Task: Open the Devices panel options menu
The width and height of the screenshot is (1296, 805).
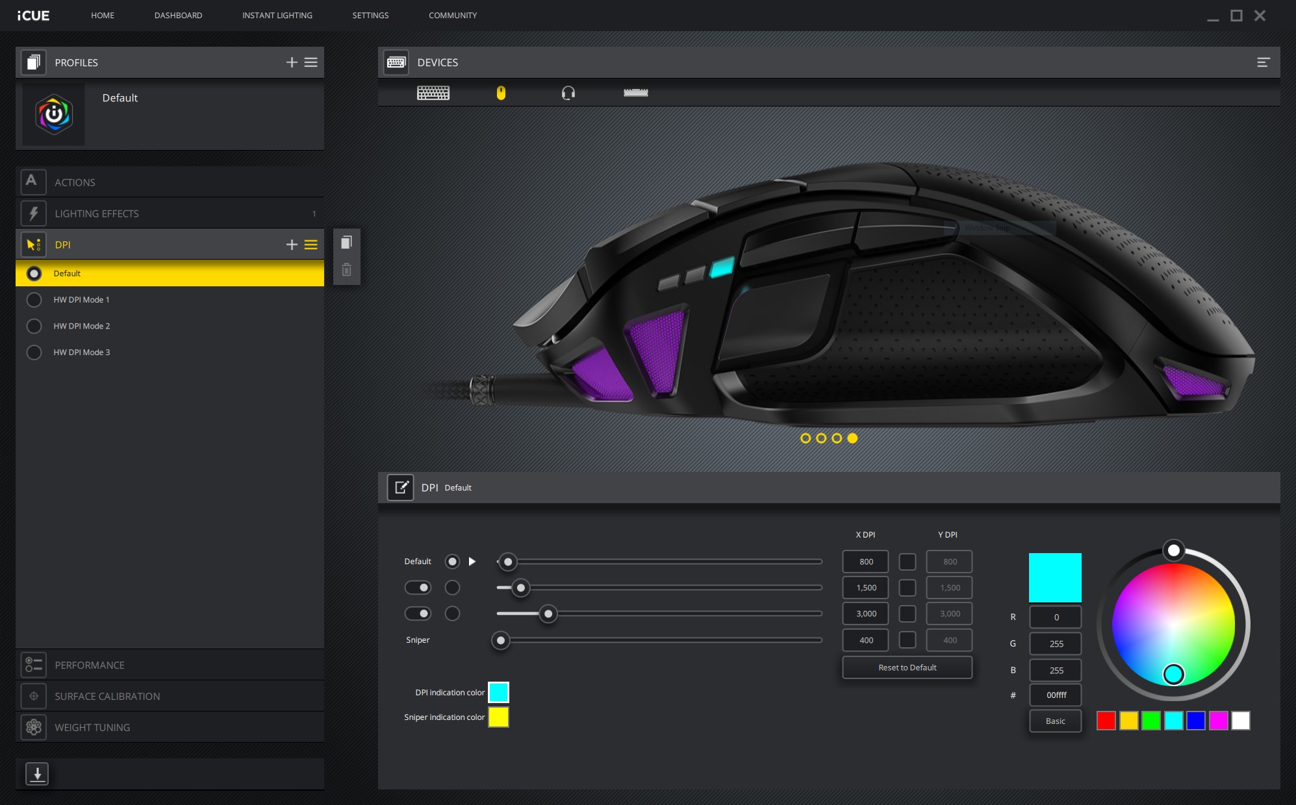Action: coord(1263,62)
